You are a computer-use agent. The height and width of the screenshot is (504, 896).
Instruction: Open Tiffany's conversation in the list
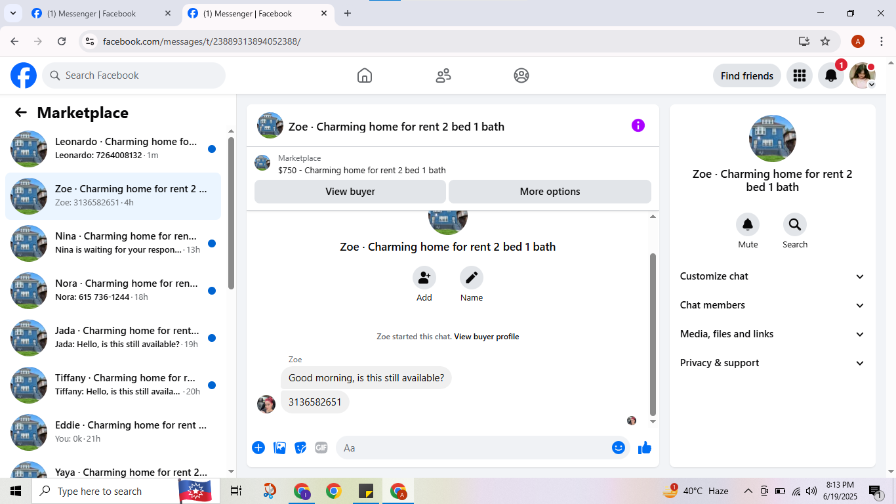113,385
